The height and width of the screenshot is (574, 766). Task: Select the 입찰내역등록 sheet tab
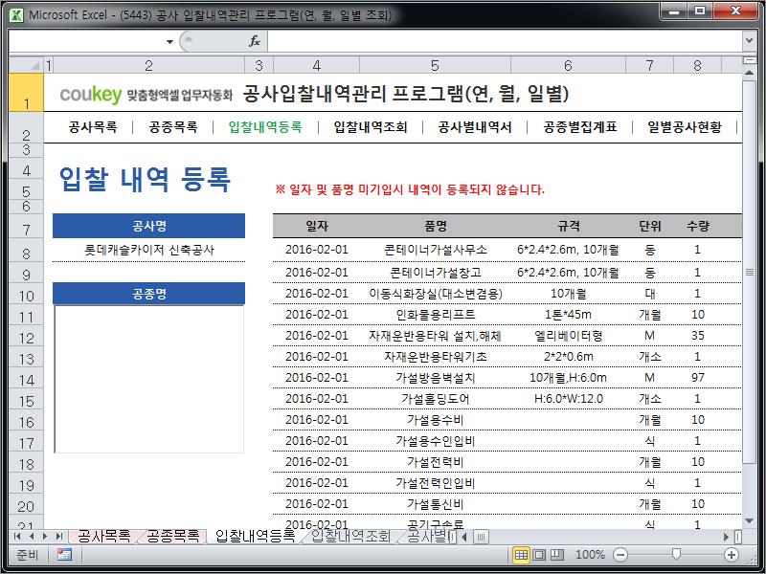click(255, 537)
